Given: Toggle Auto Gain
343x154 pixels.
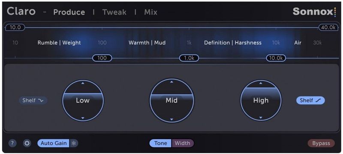Looking at the screenshot, I should (x=54, y=143).
